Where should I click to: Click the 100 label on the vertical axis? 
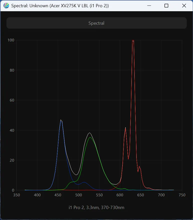point(11,40)
